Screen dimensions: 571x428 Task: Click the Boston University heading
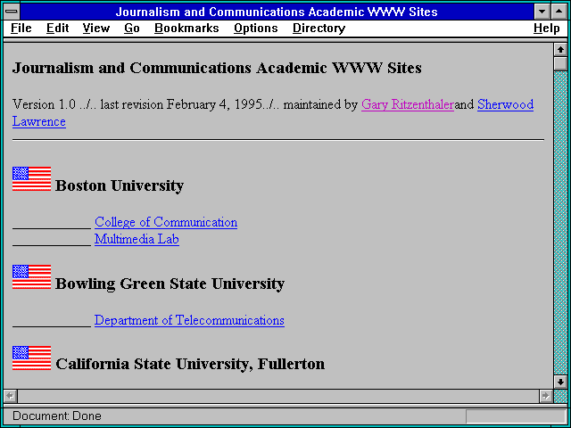coord(120,185)
